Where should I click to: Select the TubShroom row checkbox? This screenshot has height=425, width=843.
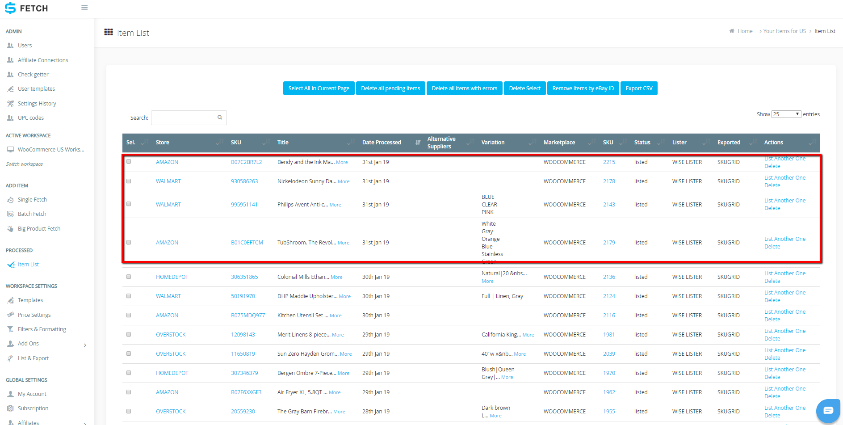pyautogui.click(x=129, y=242)
